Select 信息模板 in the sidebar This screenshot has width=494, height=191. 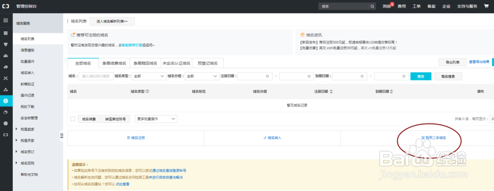coord(27,50)
